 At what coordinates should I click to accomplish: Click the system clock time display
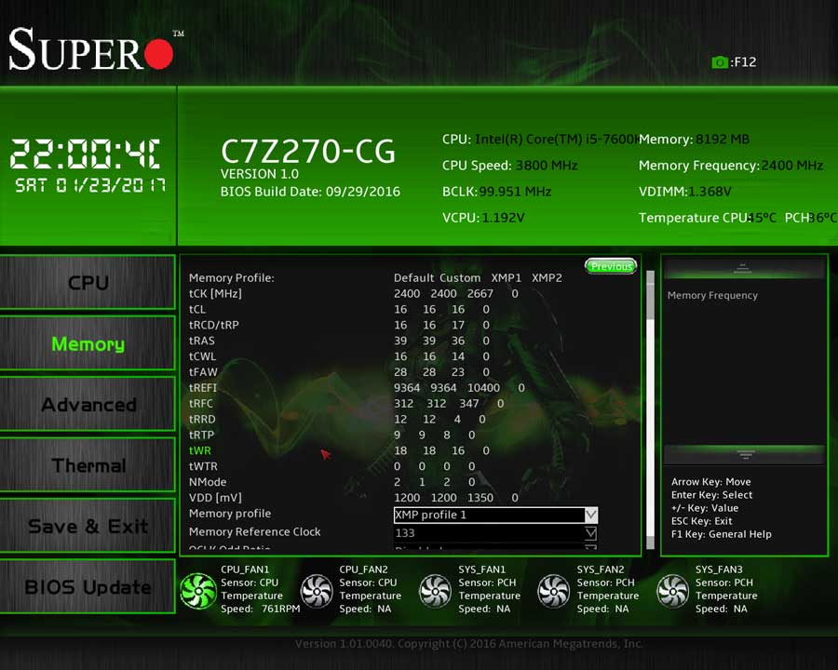(86, 154)
